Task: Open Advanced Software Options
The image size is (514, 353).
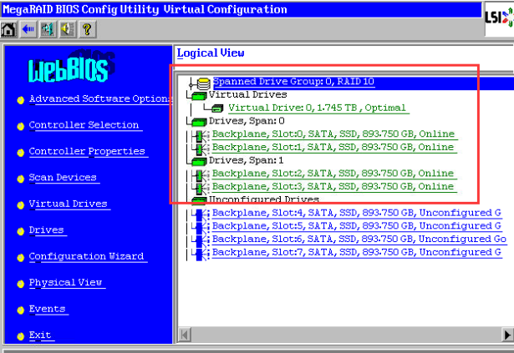Action: [99, 98]
